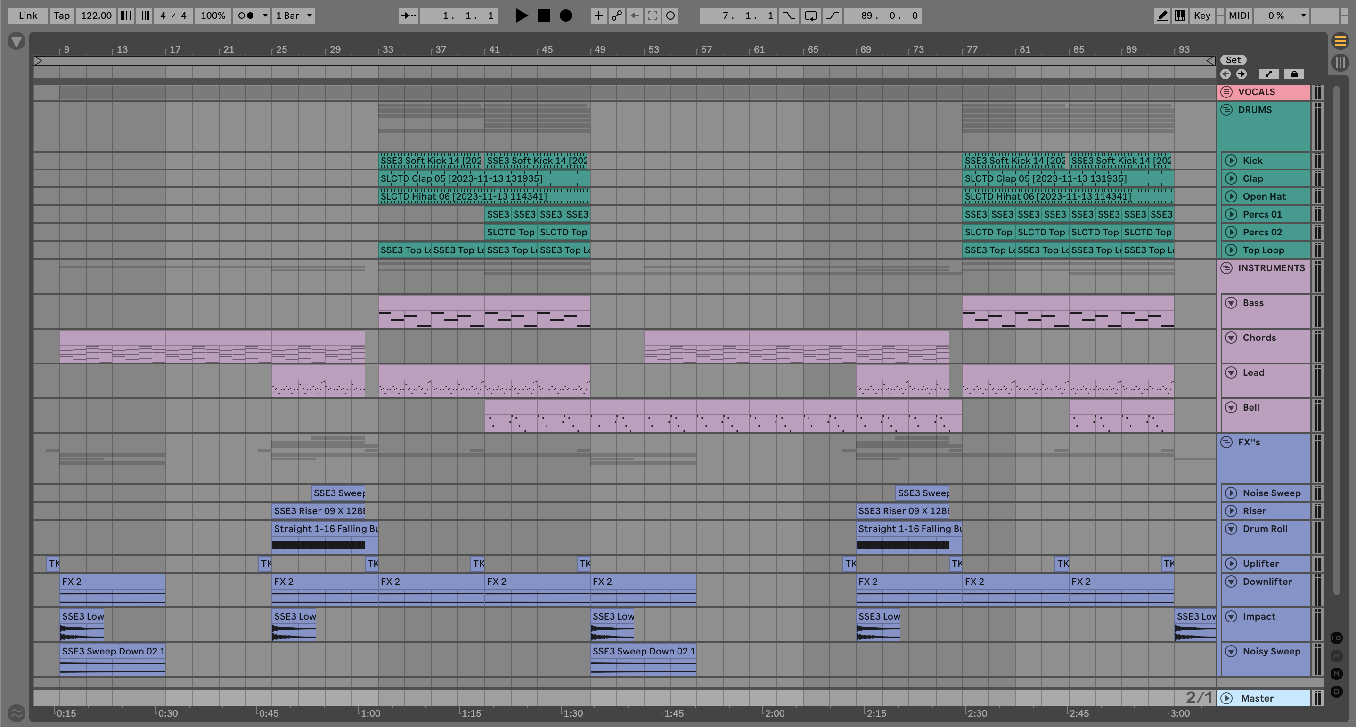Click the Set locator button
This screenshot has width=1356, height=727.
(1233, 60)
